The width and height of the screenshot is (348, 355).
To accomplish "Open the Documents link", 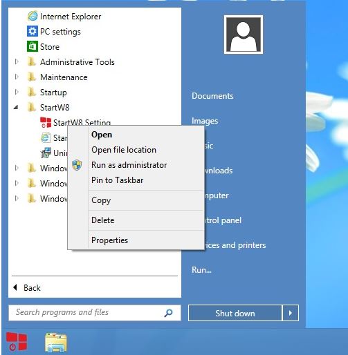I will click(212, 96).
